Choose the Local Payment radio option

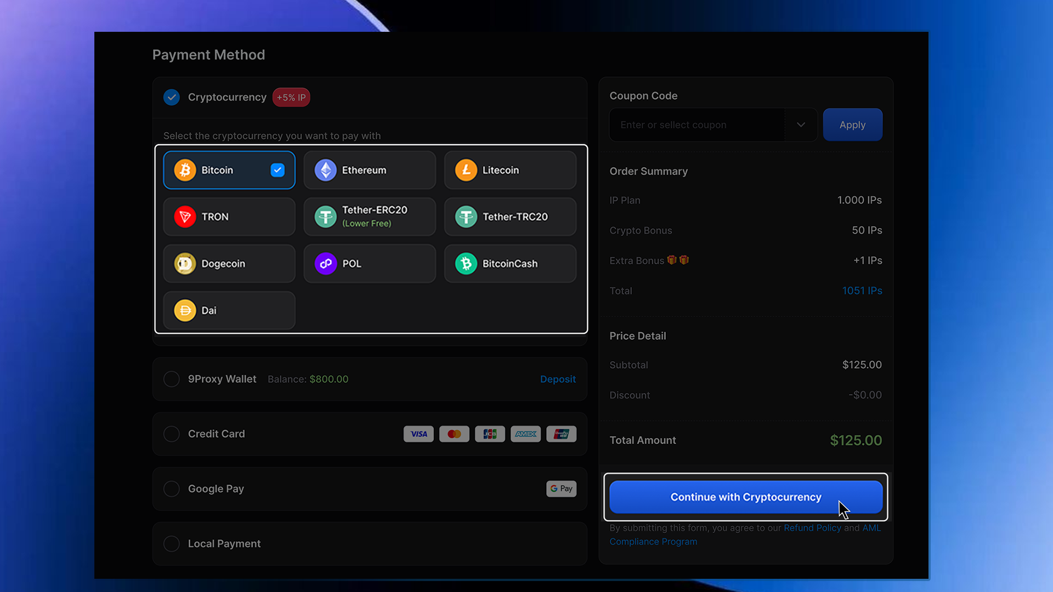(x=172, y=544)
